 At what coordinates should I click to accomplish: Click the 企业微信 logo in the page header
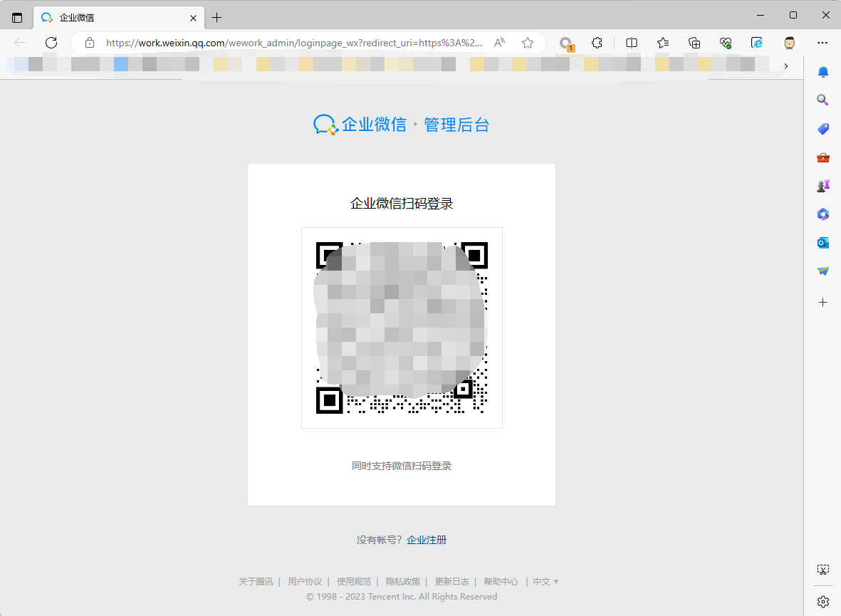point(360,125)
